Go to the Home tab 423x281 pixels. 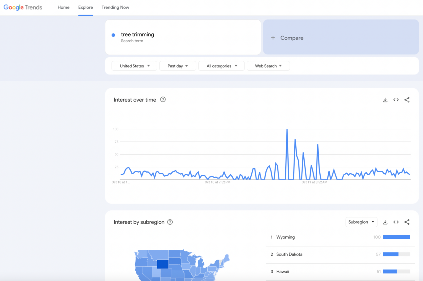click(63, 7)
